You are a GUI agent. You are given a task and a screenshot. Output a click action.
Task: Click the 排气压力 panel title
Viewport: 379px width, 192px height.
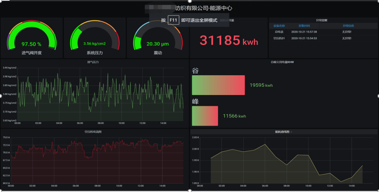point(93,62)
